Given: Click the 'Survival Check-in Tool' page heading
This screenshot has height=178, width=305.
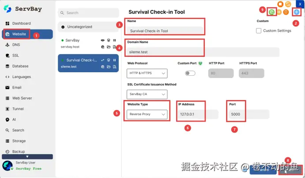Looking at the screenshot, I should pos(157,12).
